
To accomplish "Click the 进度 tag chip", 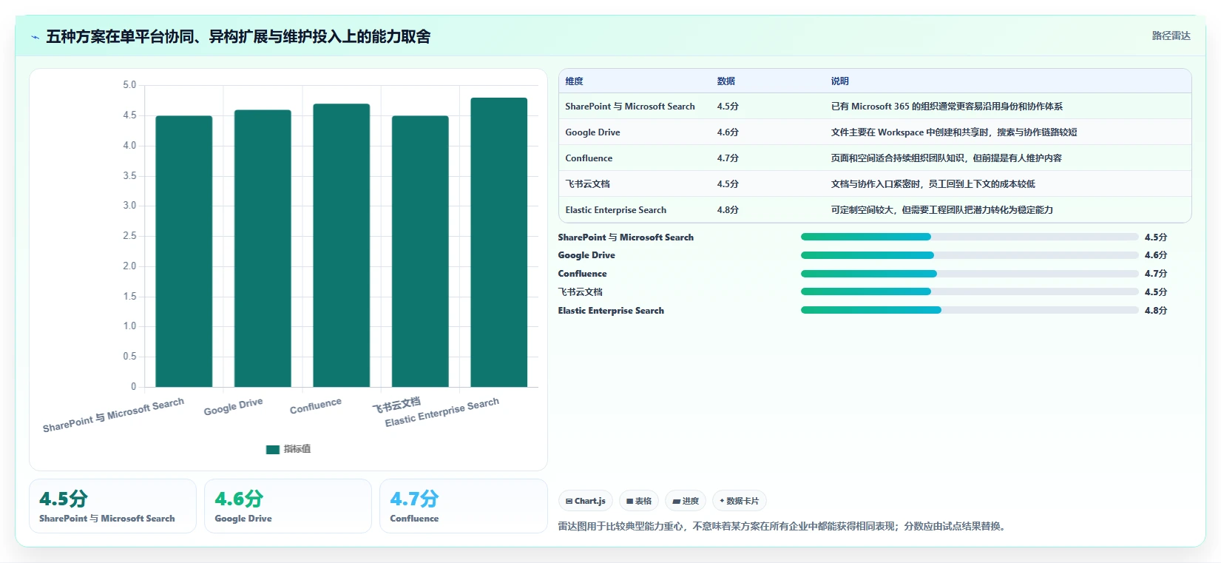I will click(x=686, y=501).
